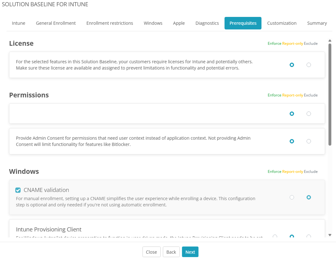Switch to Diagnostics tab

coord(207,23)
